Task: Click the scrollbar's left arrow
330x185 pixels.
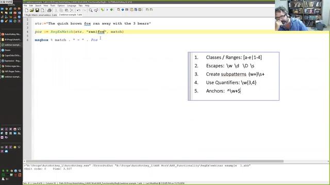Action: 24,161
